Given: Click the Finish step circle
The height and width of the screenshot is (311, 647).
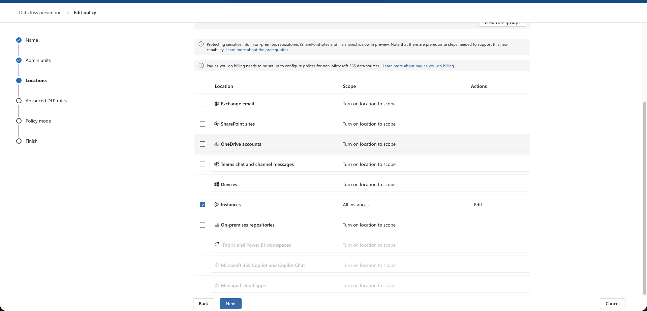Looking at the screenshot, I should tap(19, 141).
